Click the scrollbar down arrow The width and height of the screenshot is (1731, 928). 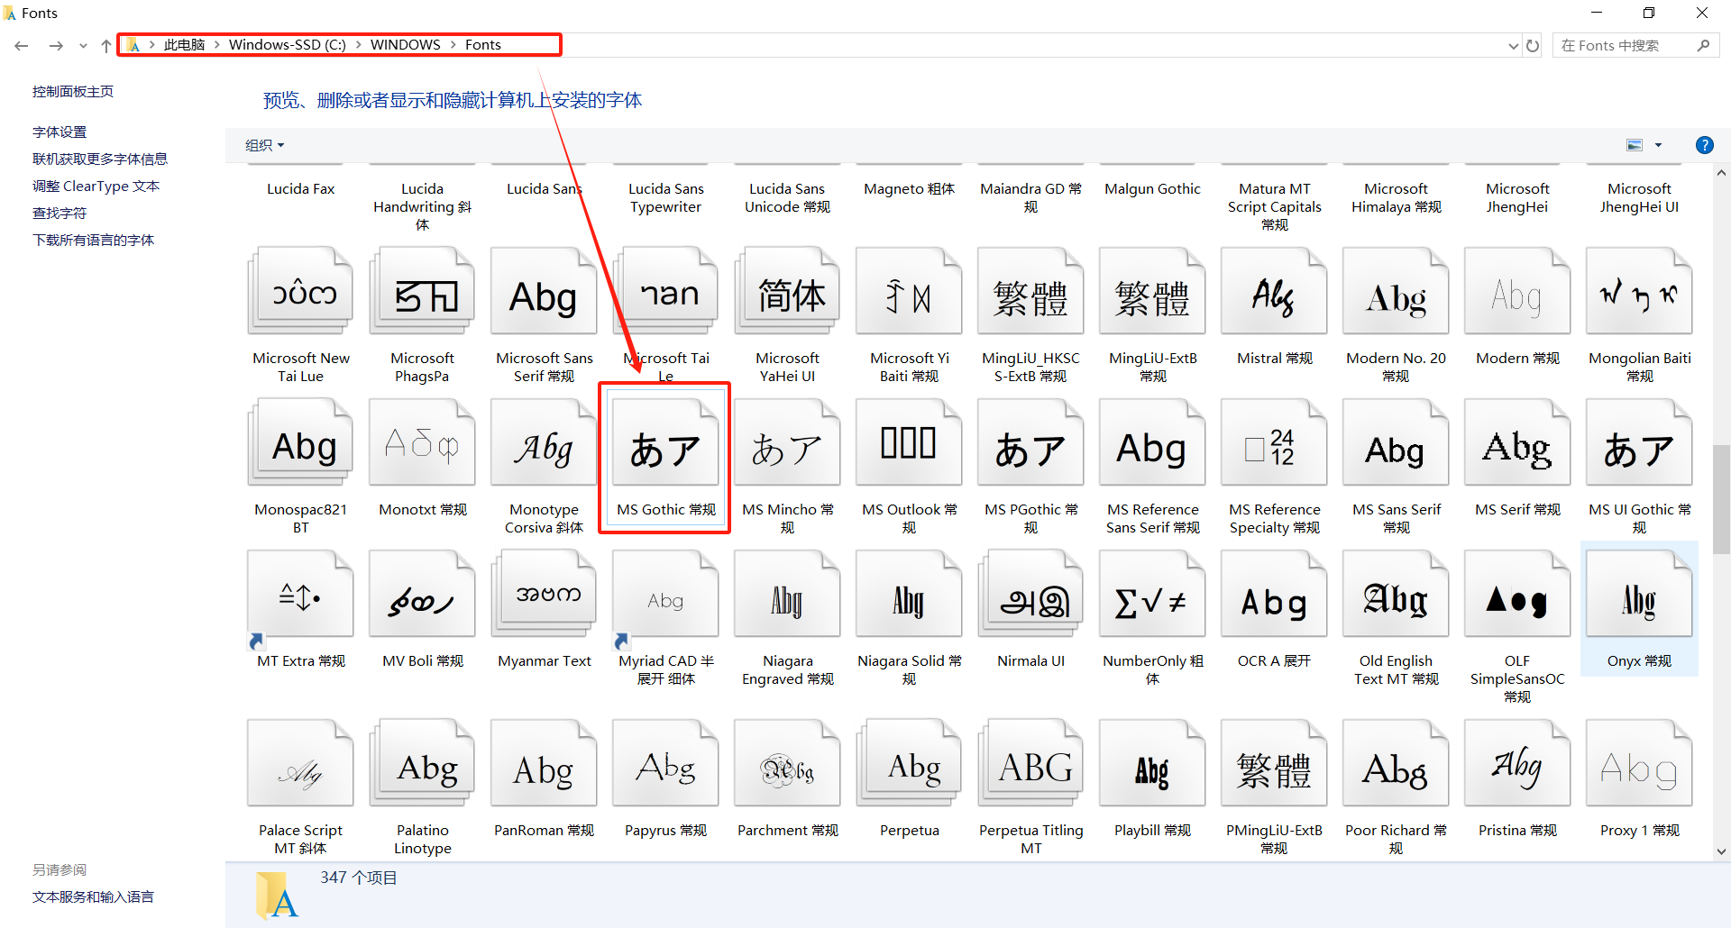[1721, 851]
